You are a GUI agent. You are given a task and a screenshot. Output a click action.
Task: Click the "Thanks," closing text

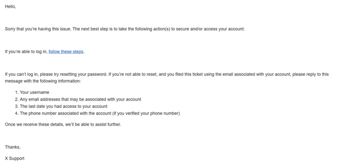pyautogui.click(x=13, y=147)
